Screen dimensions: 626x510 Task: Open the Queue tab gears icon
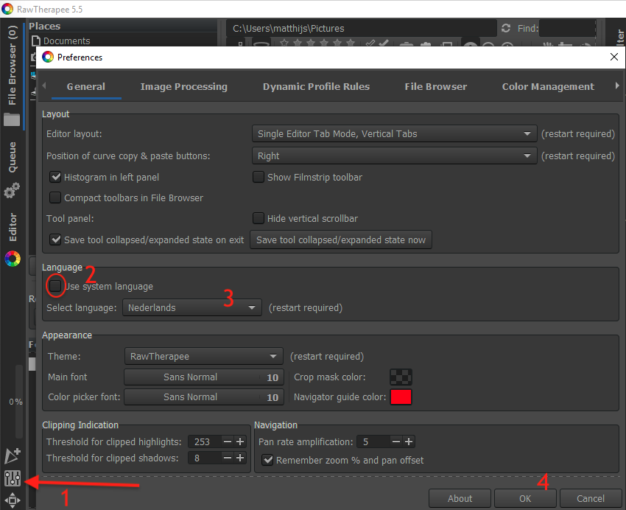click(x=12, y=192)
